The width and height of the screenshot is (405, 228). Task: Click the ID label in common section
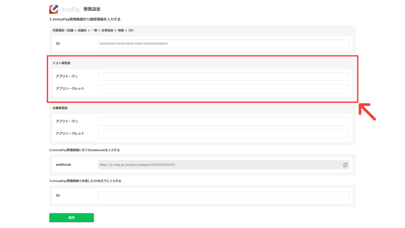pyautogui.click(x=58, y=44)
